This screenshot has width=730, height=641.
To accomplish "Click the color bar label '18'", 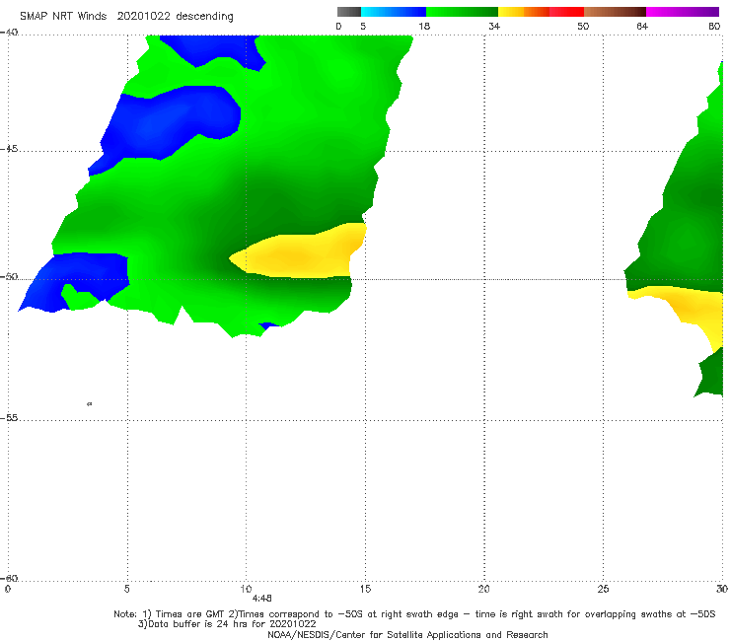I will click(x=424, y=26).
